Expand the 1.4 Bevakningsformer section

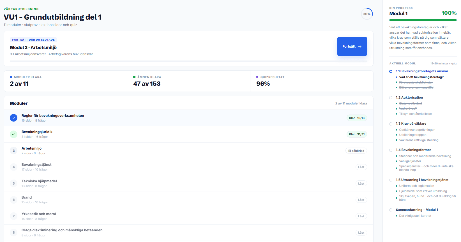coord(413,150)
